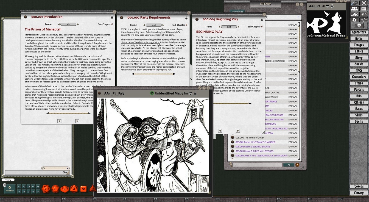Screen dimensions: 369x202
Task: Open the Party Sheet via the group icon
Action: tap(354, 9)
